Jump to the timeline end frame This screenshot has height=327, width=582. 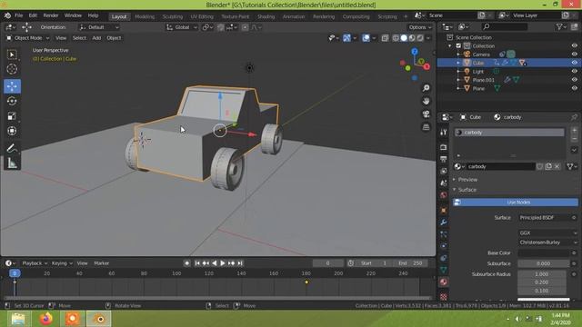pyautogui.click(x=240, y=263)
